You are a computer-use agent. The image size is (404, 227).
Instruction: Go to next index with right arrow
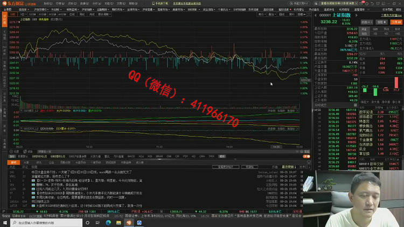tap(357, 16)
